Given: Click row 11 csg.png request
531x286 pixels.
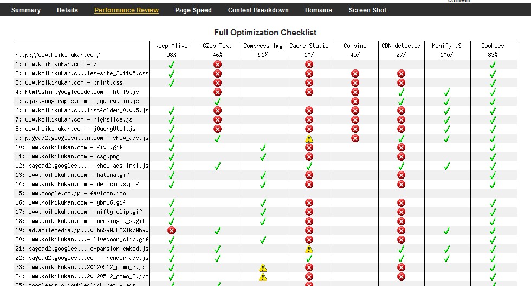Looking at the screenshot, I should [x=67, y=156].
